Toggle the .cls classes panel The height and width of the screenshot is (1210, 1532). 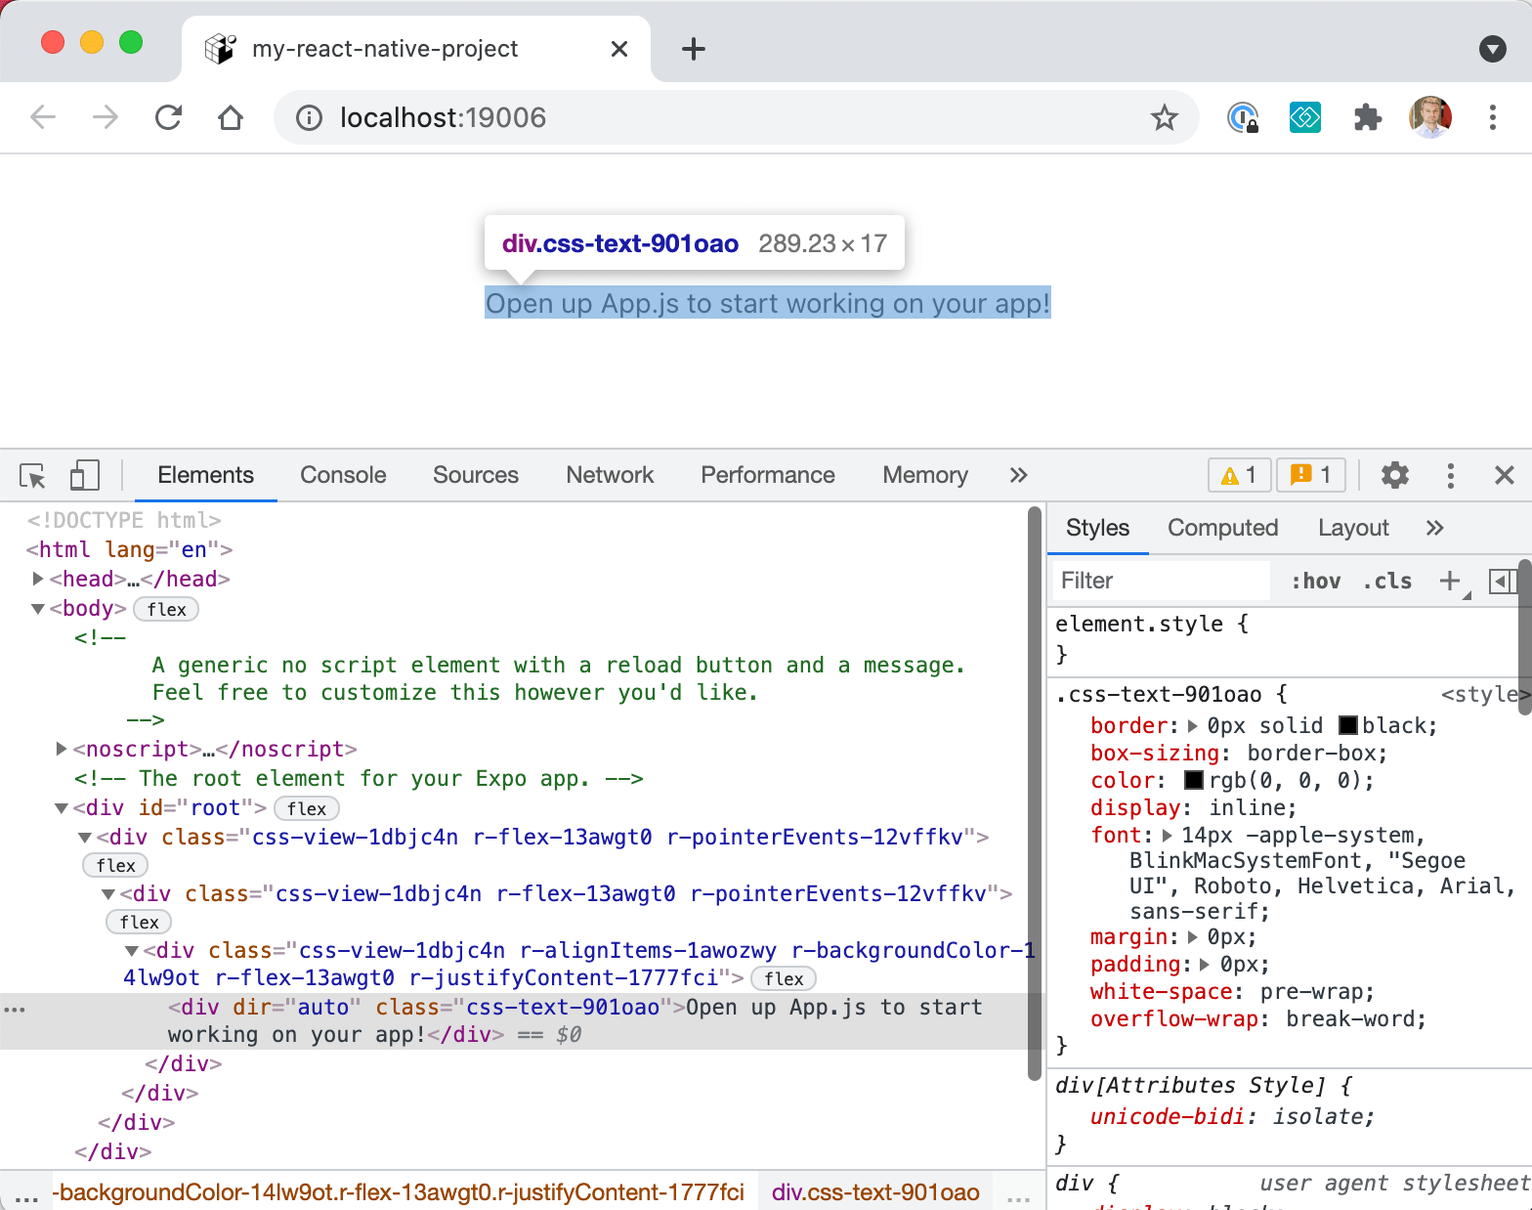click(x=1386, y=582)
